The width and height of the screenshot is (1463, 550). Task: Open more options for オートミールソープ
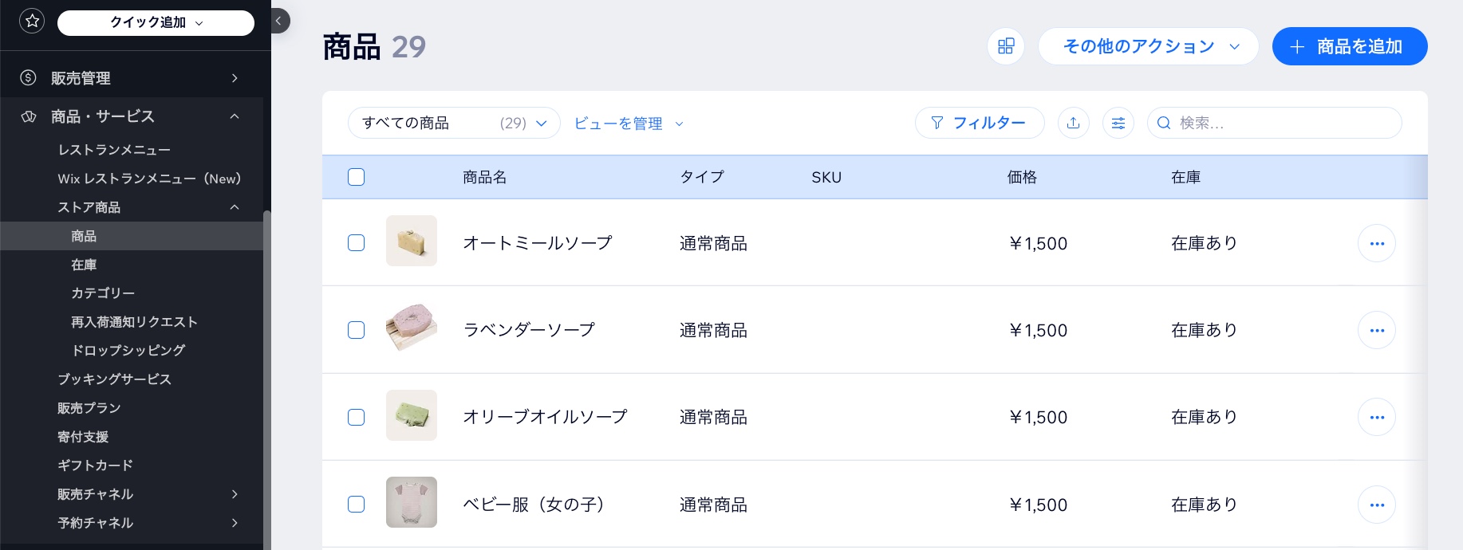1377,243
